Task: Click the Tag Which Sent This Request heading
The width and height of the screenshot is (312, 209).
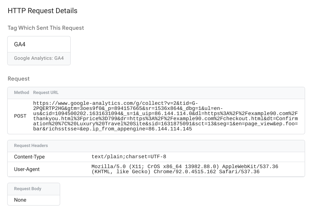Action: [x=46, y=28]
